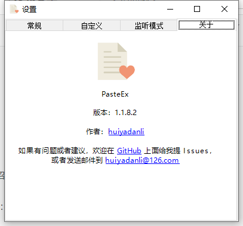Minimize the 设置 window
The image size is (243, 226).
tap(170, 9)
